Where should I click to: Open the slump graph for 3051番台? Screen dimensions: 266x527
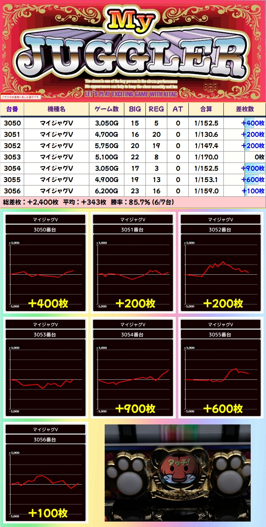(x=133, y=263)
